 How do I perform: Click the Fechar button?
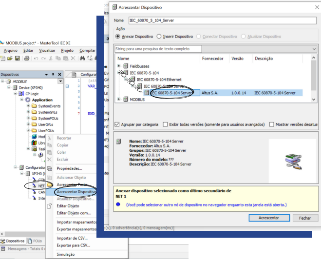[304, 218]
